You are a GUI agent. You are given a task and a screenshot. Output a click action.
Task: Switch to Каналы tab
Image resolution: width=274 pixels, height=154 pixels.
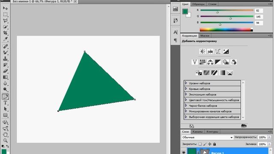coord(197,132)
